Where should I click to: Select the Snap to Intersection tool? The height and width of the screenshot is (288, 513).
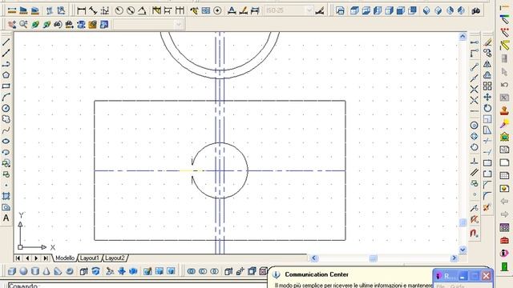[475, 89]
